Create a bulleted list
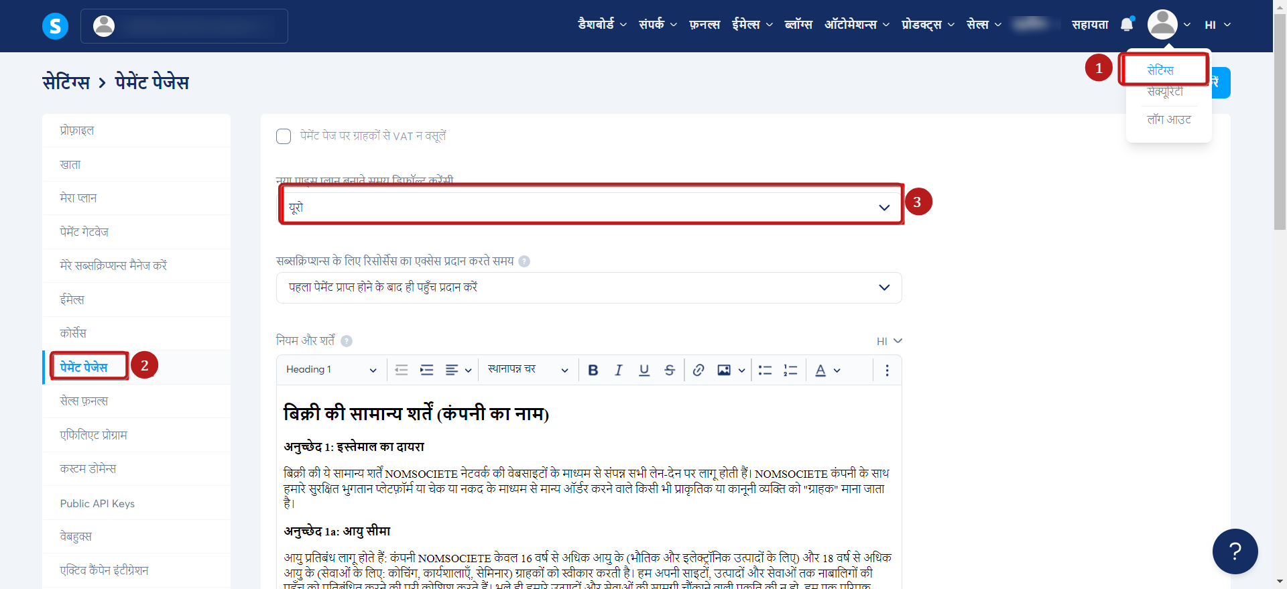Image resolution: width=1287 pixels, height=589 pixels. point(765,370)
